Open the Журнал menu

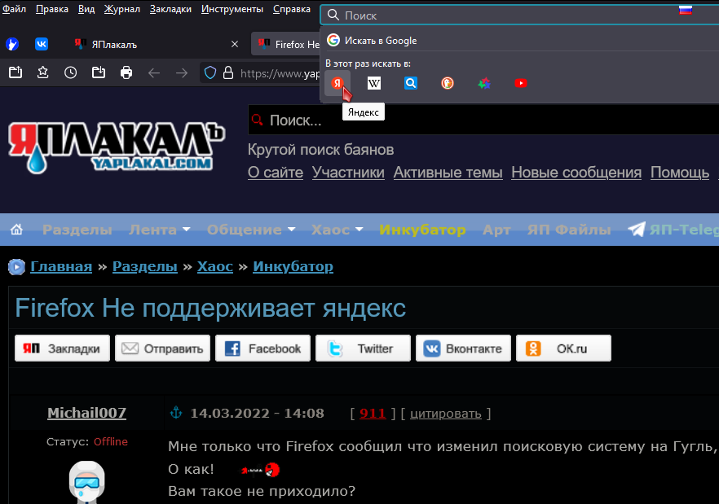tap(122, 9)
